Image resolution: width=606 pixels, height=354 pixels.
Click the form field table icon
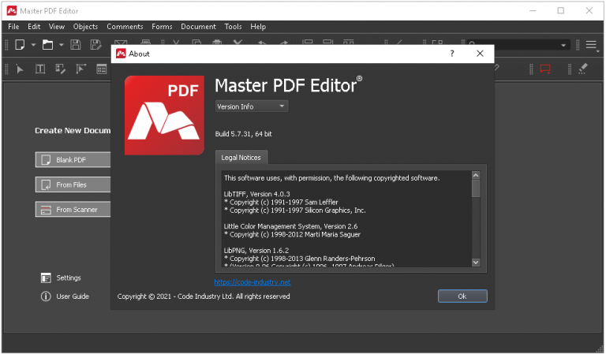pos(101,69)
